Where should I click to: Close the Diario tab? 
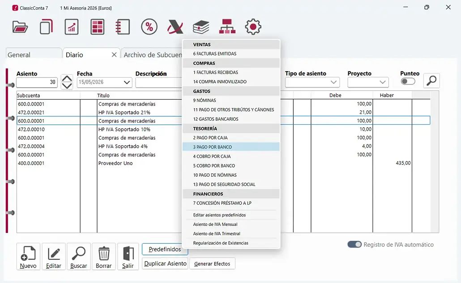(114, 55)
